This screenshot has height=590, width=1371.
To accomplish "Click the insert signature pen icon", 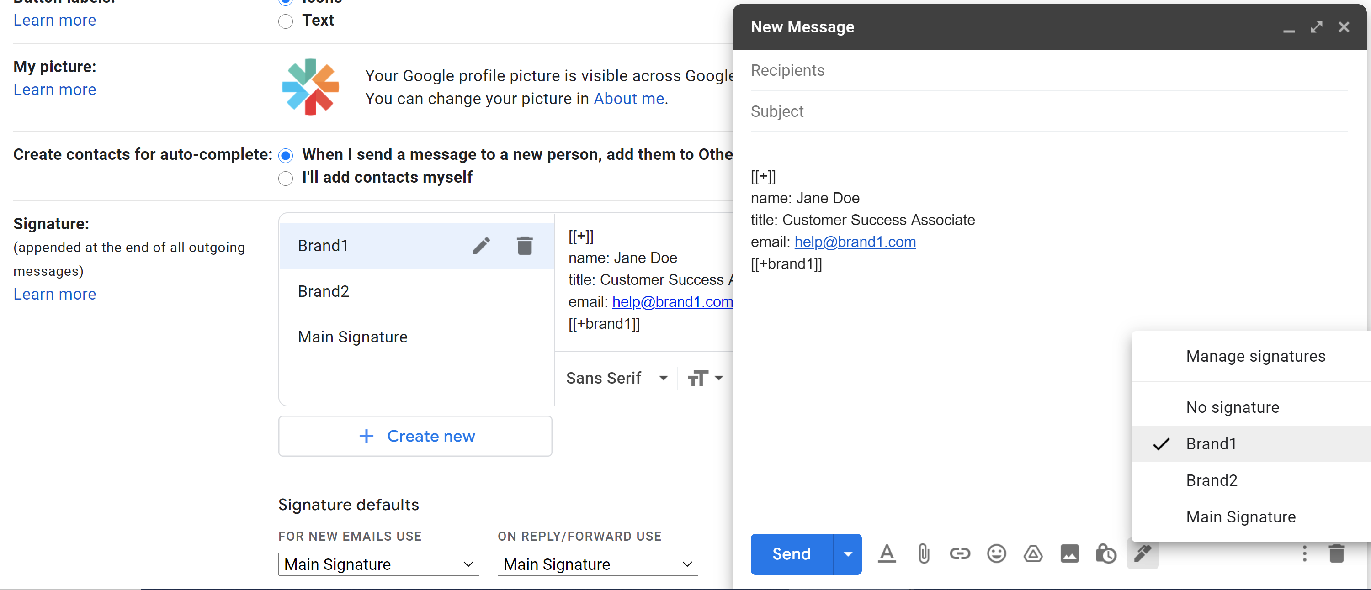I will [1142, 554].
